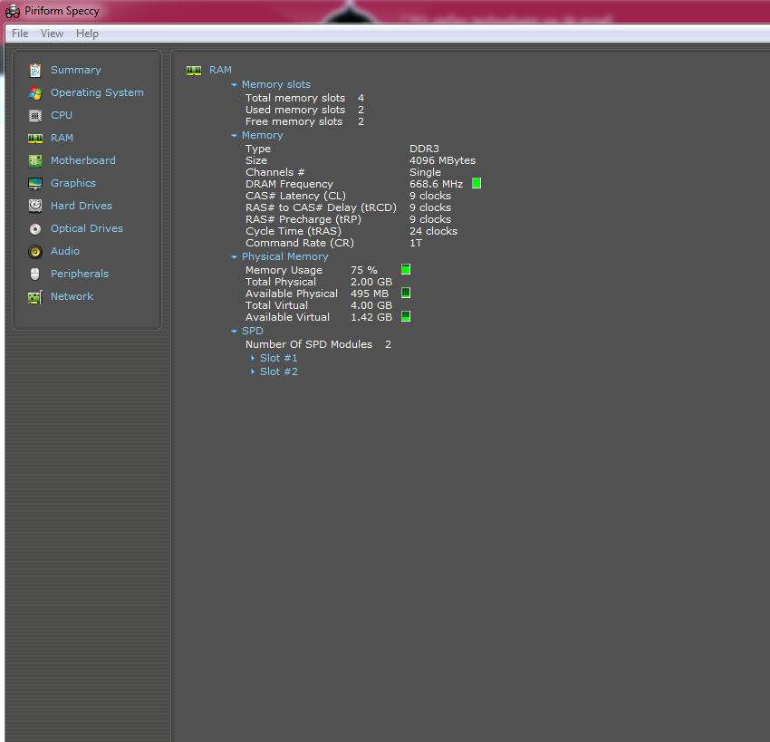Click the DRAM Frequency green indicator
The width and height of the screenshot is (770, 742).
pyautogui.click(x=476, y=184)
